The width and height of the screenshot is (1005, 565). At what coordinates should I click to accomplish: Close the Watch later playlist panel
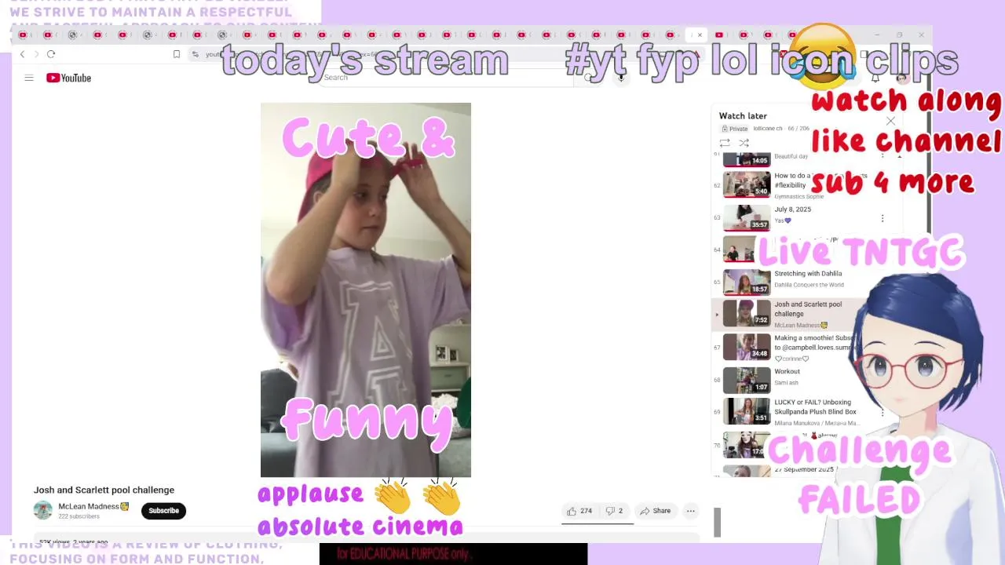[x=890, y=121]
